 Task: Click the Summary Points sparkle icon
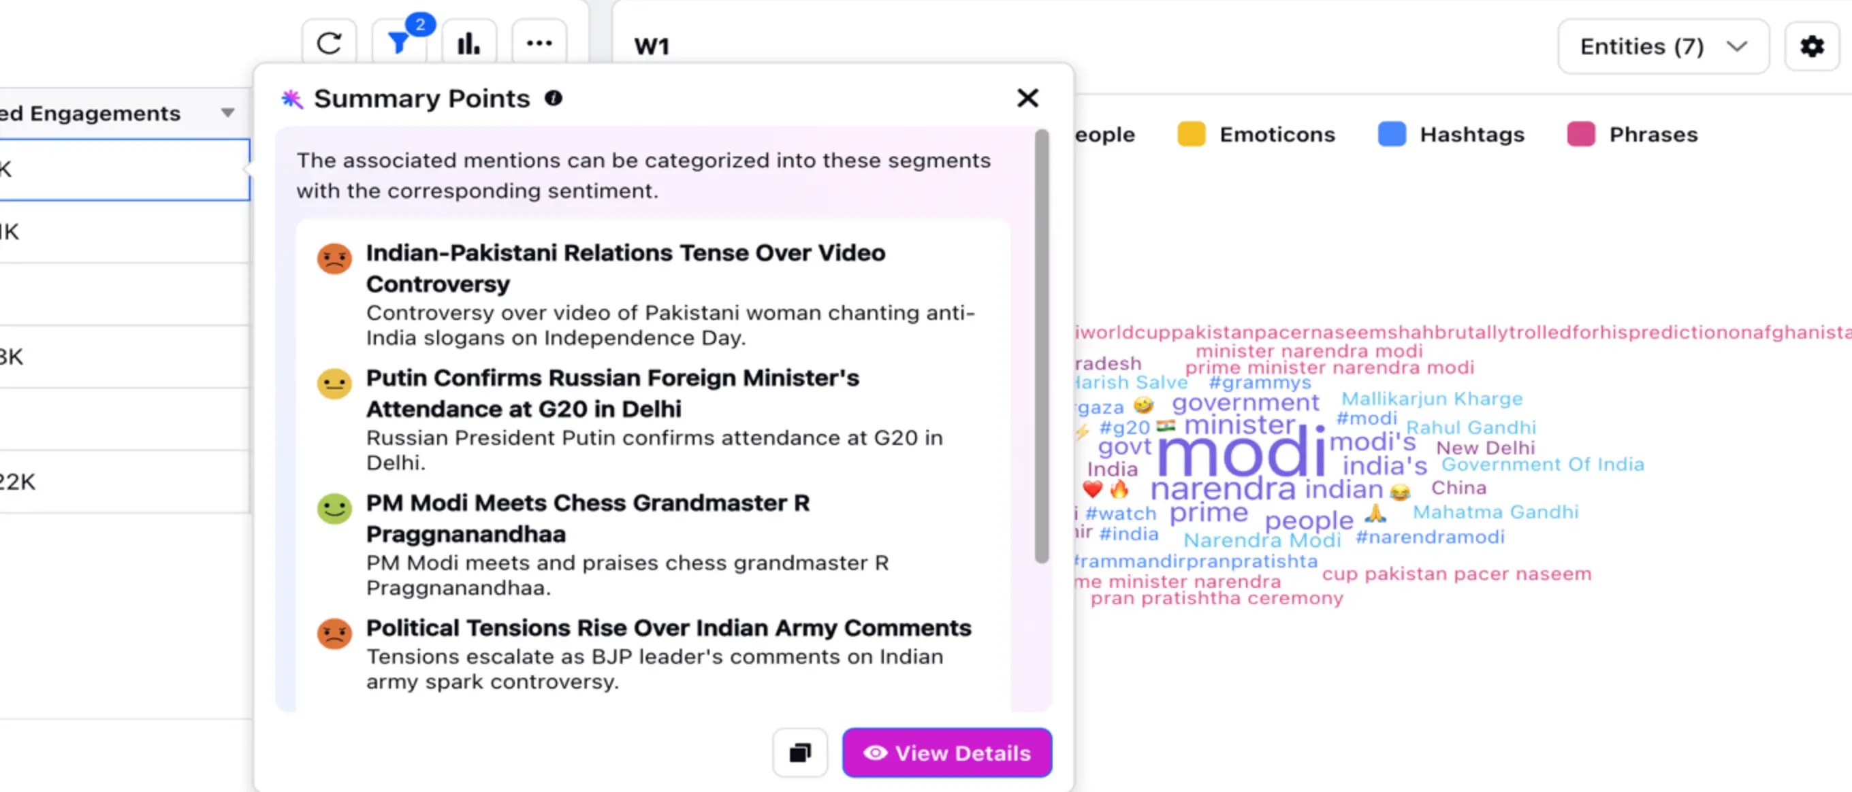click(292, 99)
